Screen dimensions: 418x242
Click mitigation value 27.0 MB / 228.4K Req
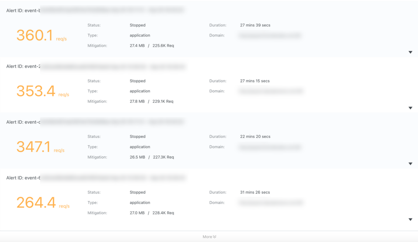pyautogui.click(x=152, y=213)
